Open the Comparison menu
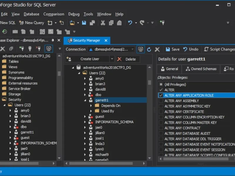235x176 pixels. [x=53, y=14]
